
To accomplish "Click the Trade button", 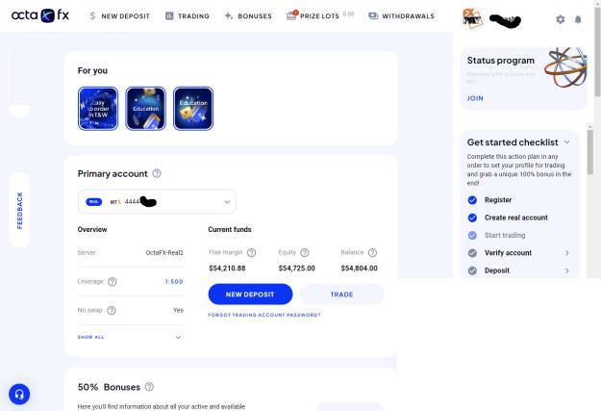I will click(x=341, y=295).
